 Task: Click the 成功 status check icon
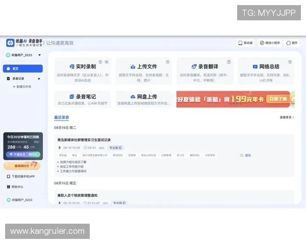tap(242, 155)
